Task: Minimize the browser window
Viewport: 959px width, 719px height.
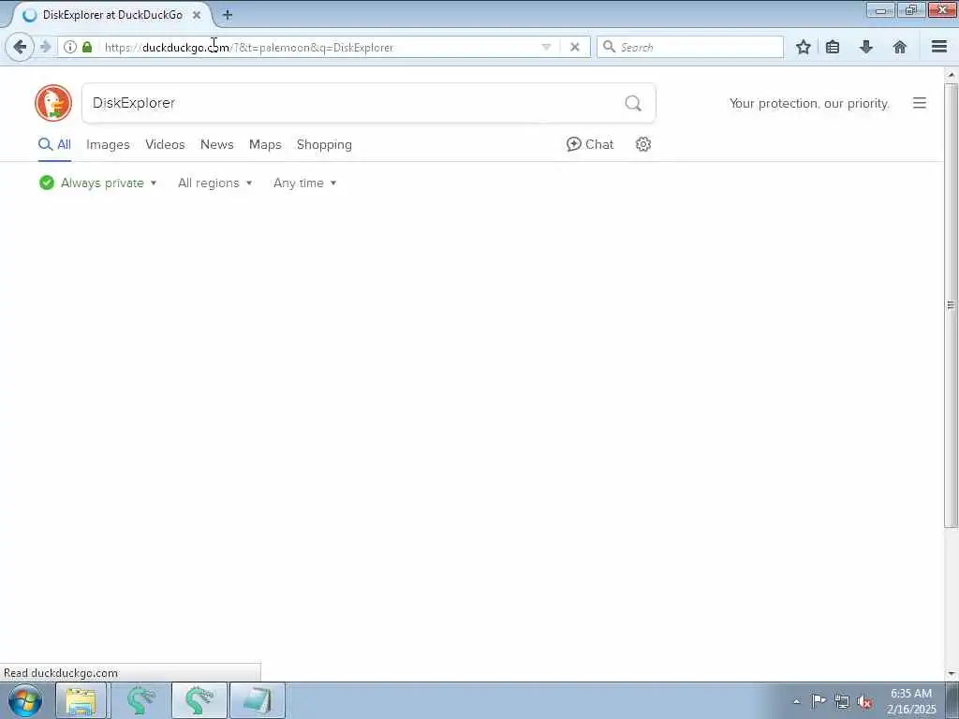Action: pos(880,9)
